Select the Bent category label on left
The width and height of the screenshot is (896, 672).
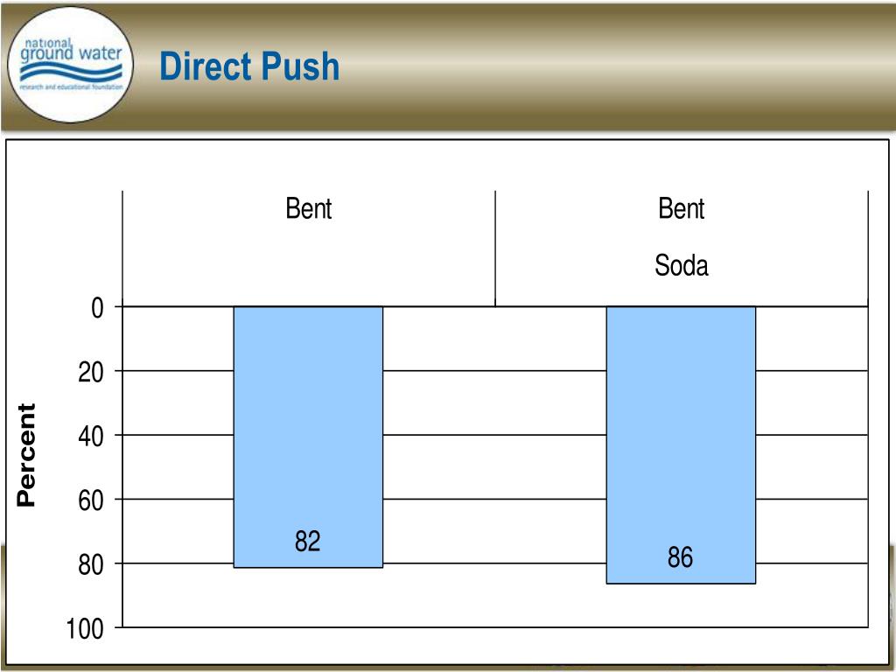coord(309,208)
